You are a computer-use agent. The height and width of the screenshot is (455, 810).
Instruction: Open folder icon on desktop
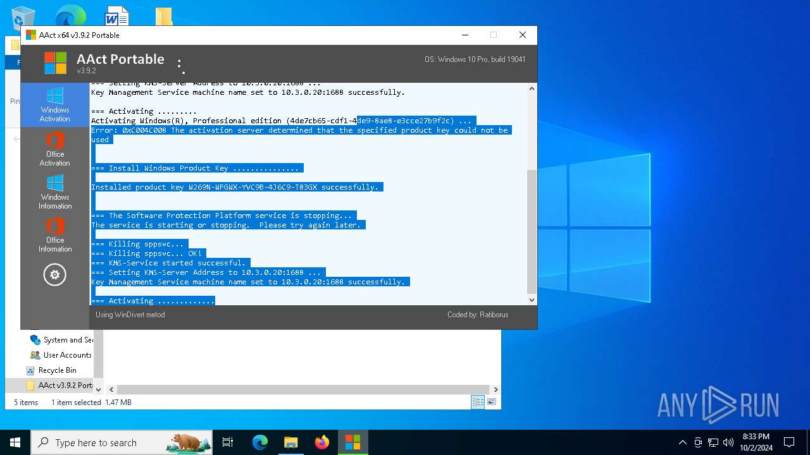click(x=163, y=16)
